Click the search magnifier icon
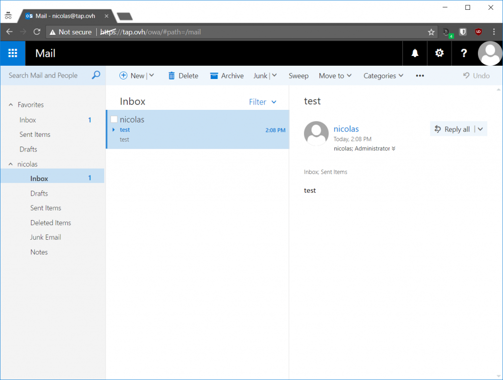The height and width of the screenshot is (380, 503). [x=96, y=75]
